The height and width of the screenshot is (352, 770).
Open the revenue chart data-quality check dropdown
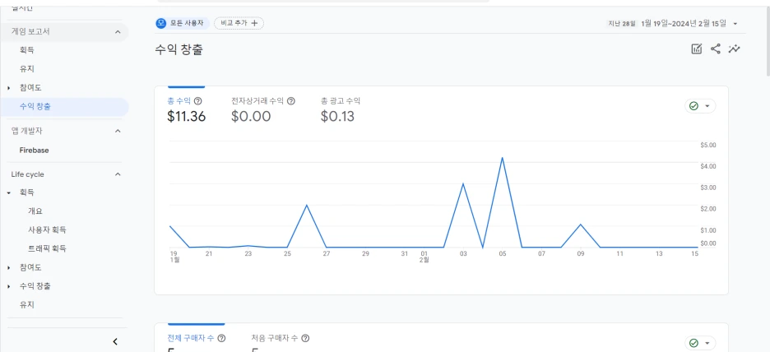click(700, 106)
